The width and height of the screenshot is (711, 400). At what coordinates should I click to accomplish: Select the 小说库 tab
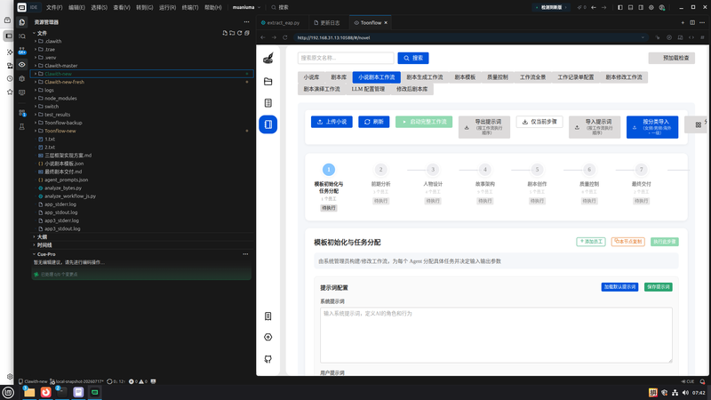[311, 77]
